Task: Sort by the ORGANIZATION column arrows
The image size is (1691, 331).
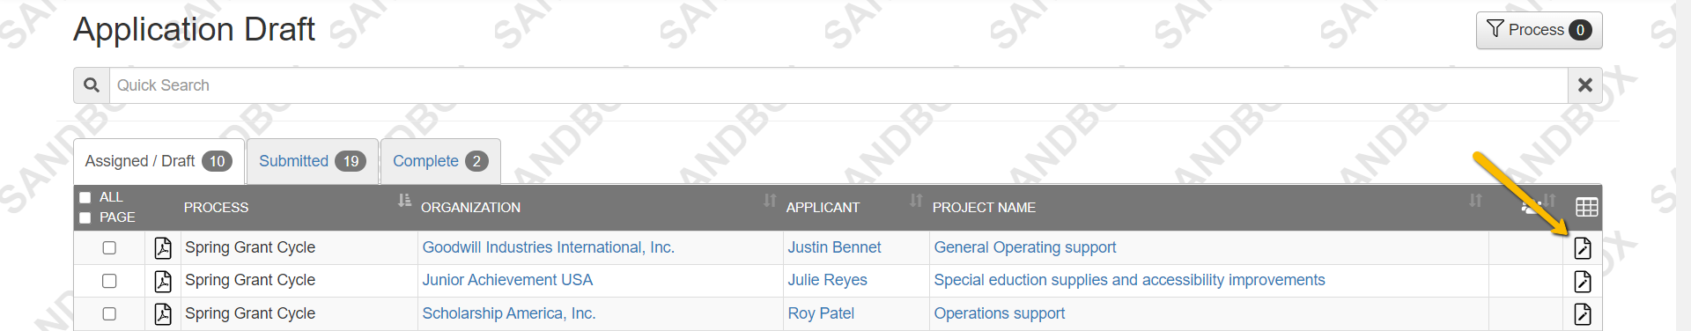Action: [x=770, y=200]
